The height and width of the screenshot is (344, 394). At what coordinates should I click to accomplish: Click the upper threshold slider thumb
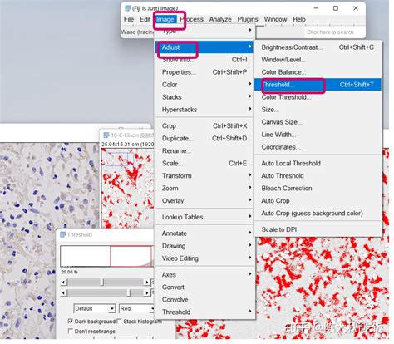[x=102, y=283]
